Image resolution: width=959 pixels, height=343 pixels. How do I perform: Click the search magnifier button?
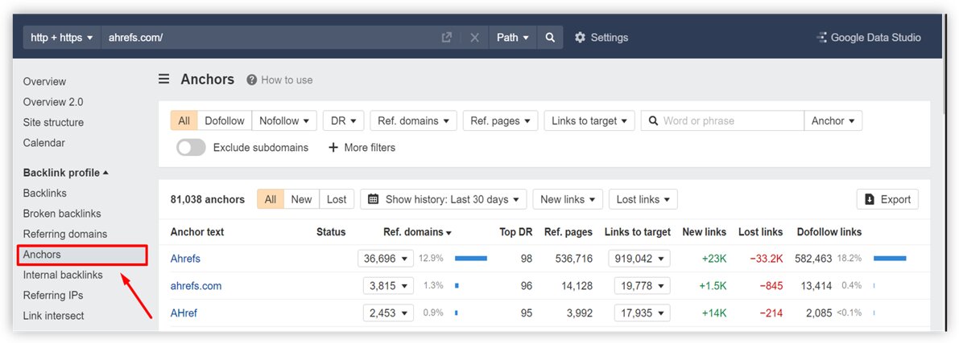point(550,37)
